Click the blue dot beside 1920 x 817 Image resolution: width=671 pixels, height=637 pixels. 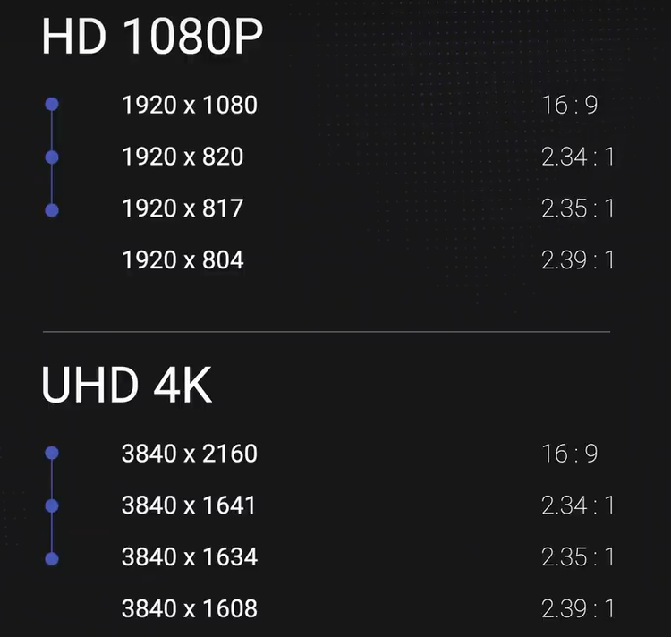(x=52, y=210)
